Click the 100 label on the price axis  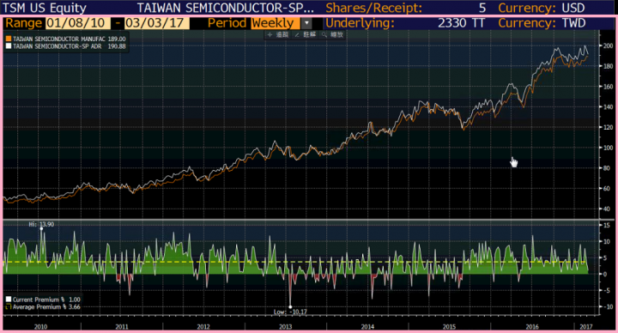pyautogui.click(x=609, y=148)
